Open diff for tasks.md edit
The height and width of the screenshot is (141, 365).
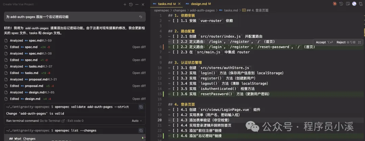click(139, 73)
